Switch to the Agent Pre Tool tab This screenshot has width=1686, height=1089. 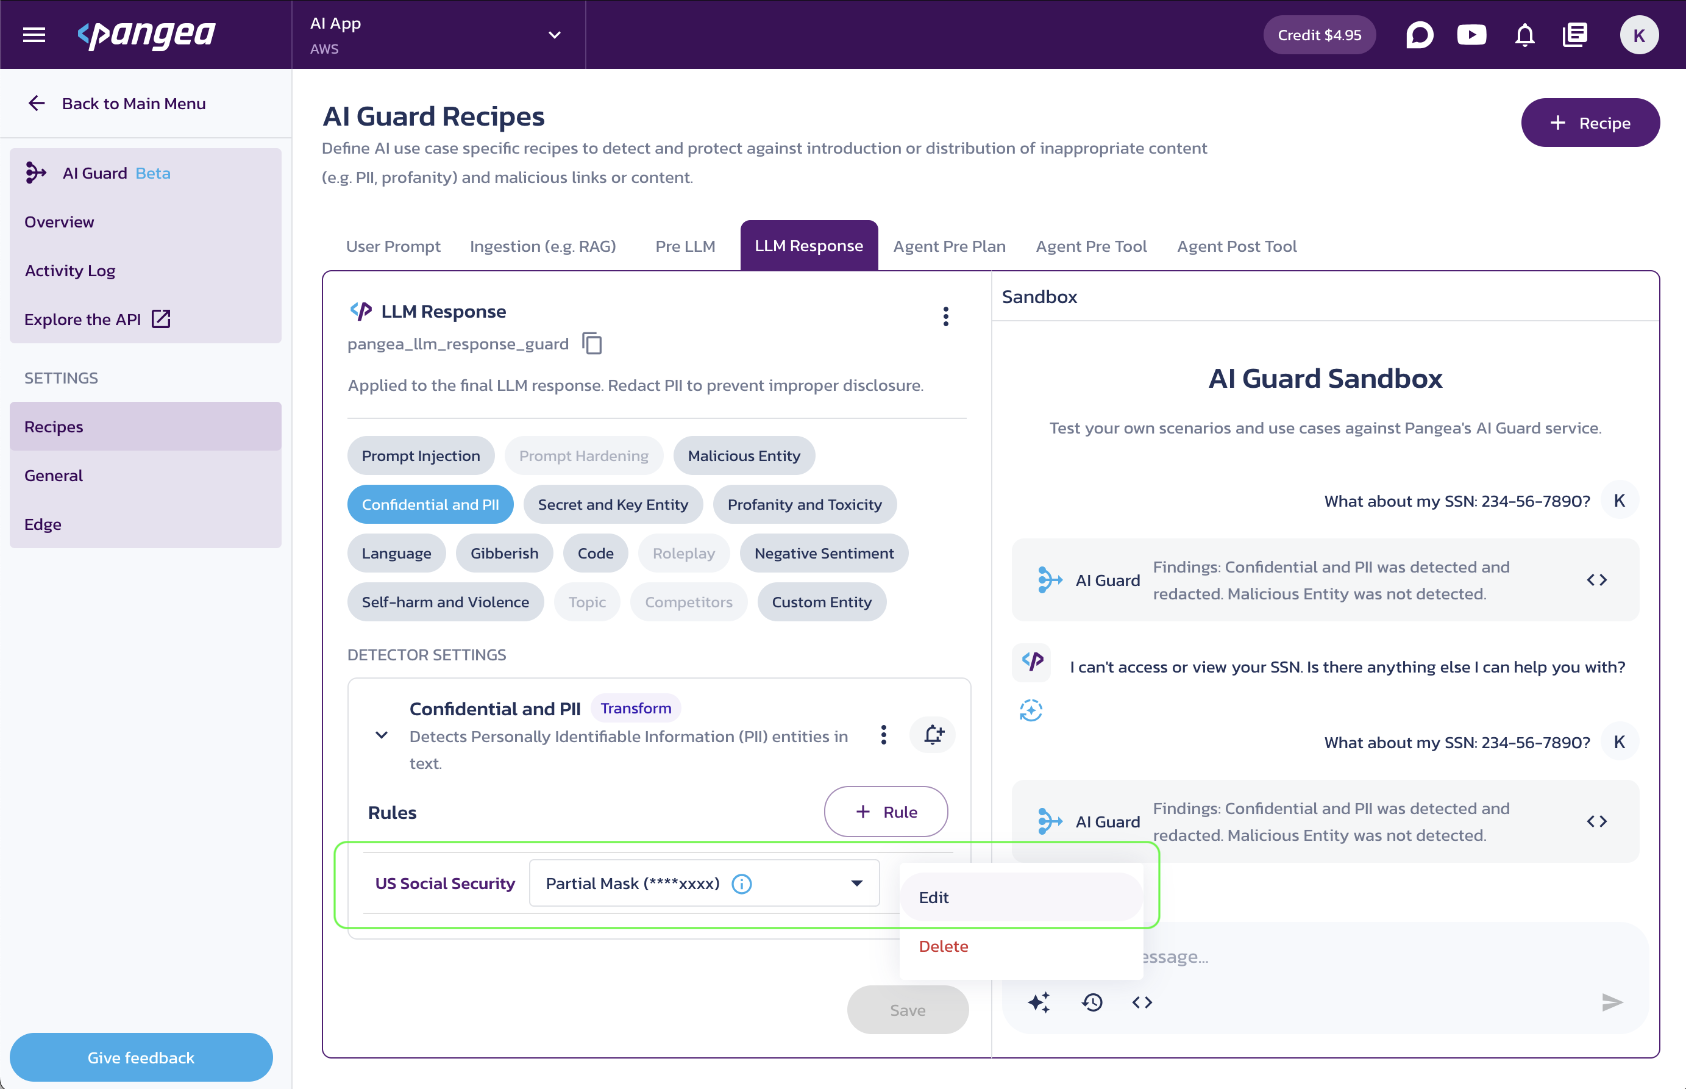click(1090, 246)
